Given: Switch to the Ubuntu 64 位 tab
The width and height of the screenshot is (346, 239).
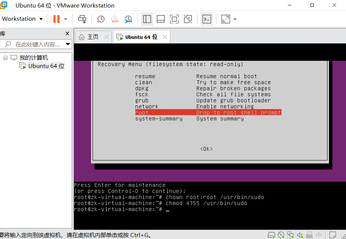Looking at the screenshot, I should (141, 37).
